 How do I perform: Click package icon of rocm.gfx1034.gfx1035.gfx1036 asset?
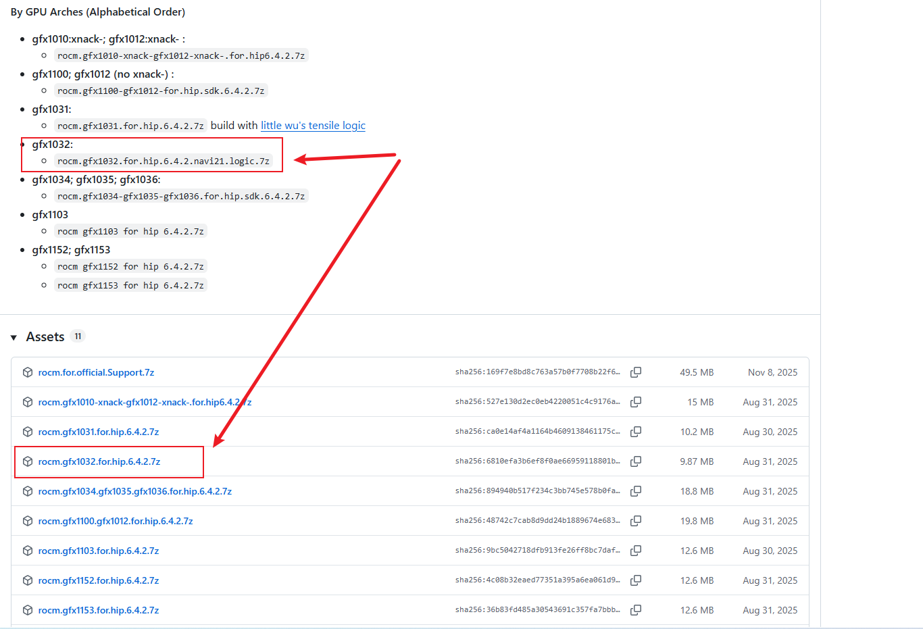pos(28,491)
